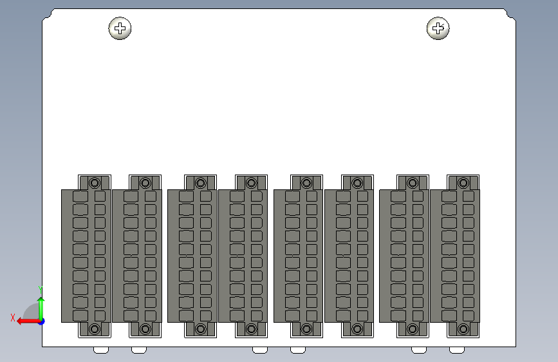This screenshot has width=558, height=362.
Task: Select the leftmost gray terminal block connector
Action: 86,256
